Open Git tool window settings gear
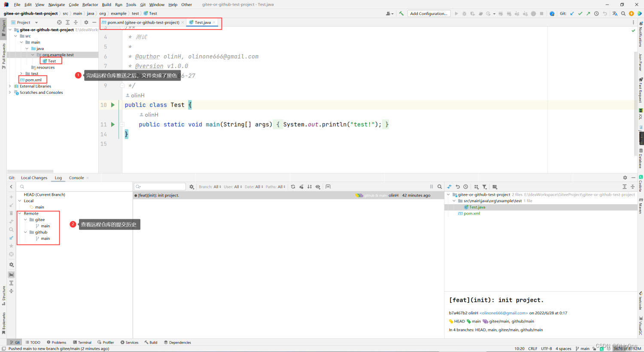The image size is (644, 352). pos(625,178)
